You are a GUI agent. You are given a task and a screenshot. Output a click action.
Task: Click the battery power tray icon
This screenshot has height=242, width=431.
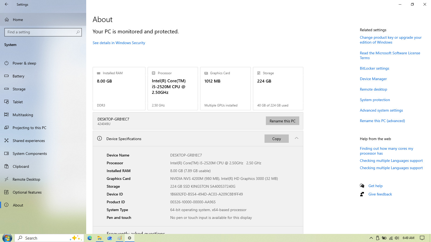point(384,238)
